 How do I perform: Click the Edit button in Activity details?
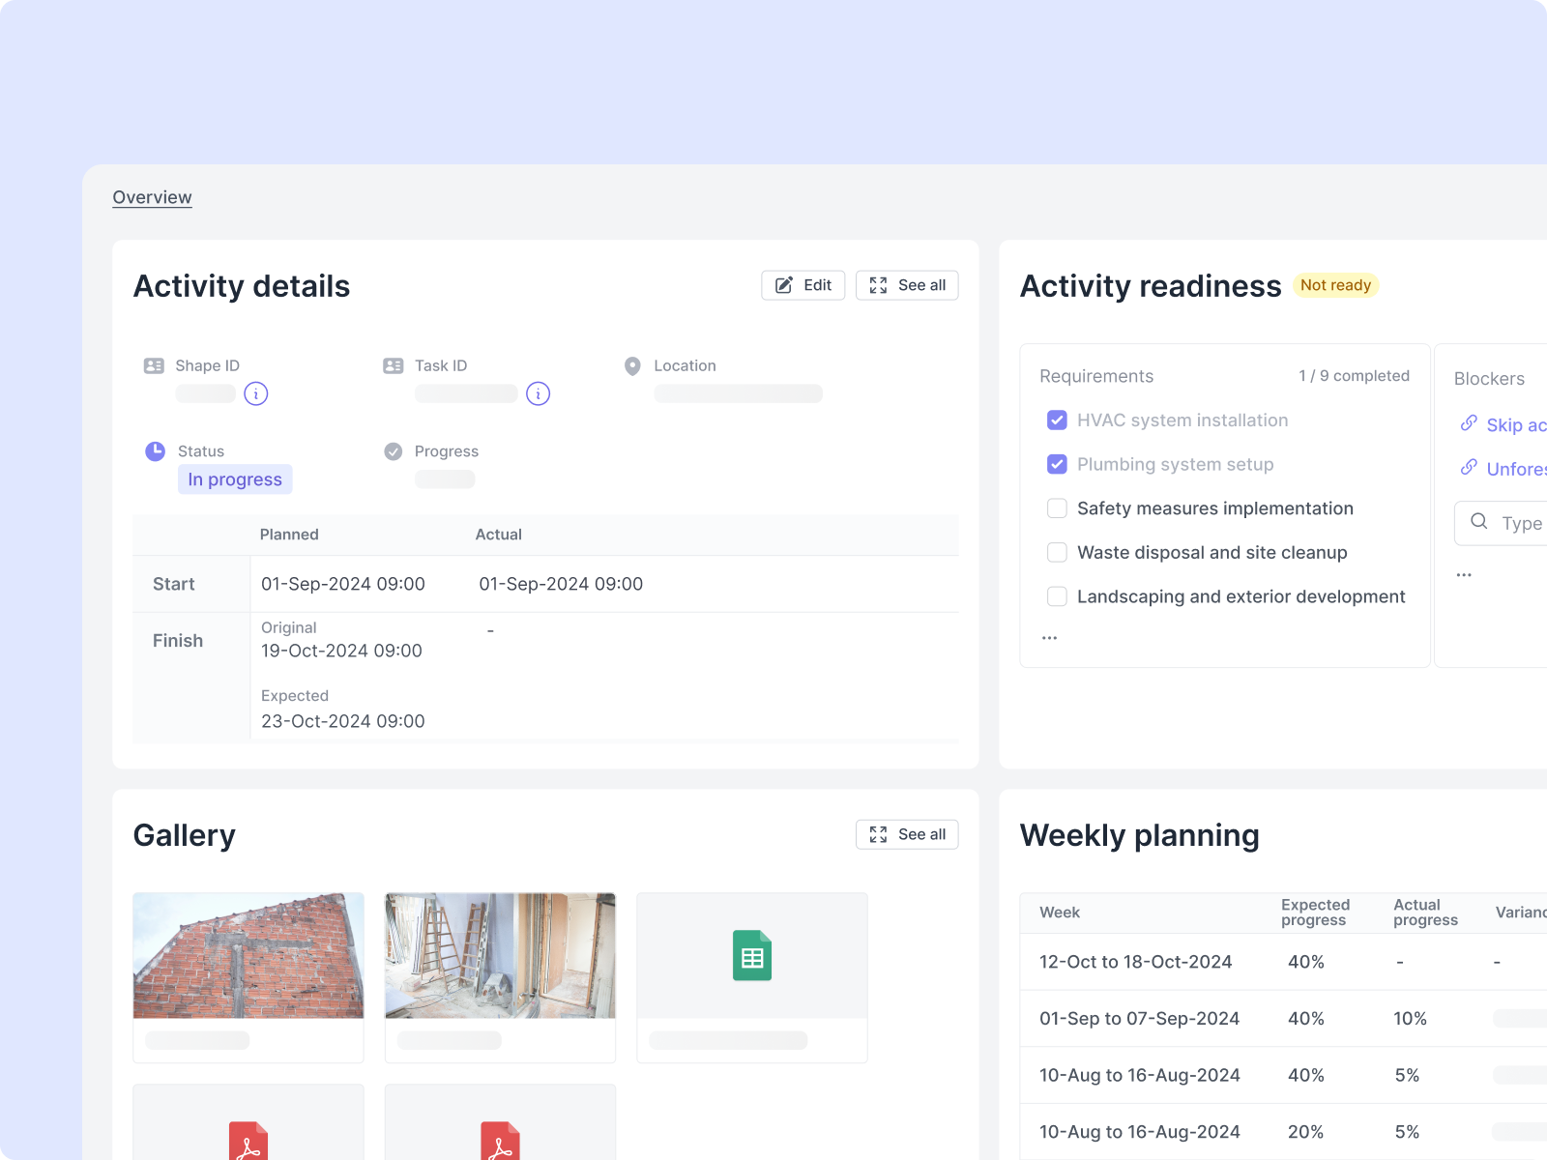(803, 285)
